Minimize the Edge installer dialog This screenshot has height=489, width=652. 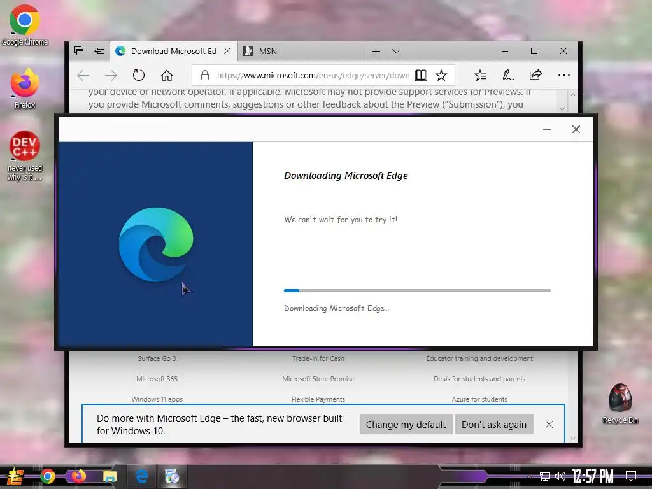[547, 129]
